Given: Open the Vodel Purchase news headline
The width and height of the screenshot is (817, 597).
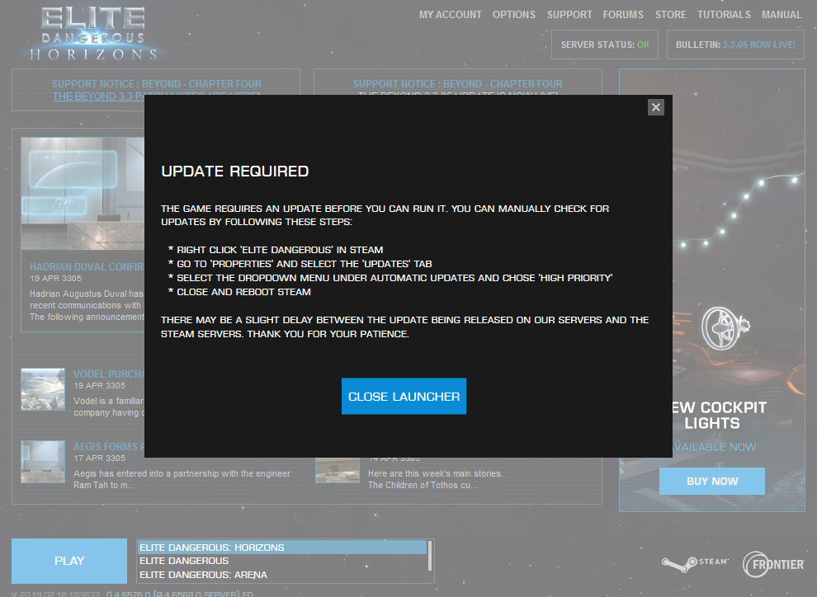Looking at the screenshot, I should (109, 374).
